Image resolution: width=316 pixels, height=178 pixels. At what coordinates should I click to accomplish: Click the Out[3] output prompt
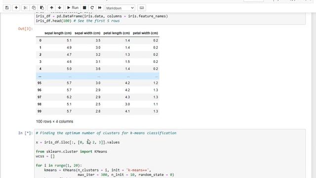(x=25, y=29)
